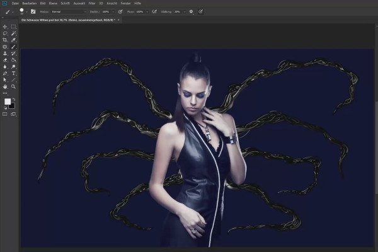Viewport: 378px width, 252px height.
Task: Open the Auswahl menu
Action: pos(79,3)
